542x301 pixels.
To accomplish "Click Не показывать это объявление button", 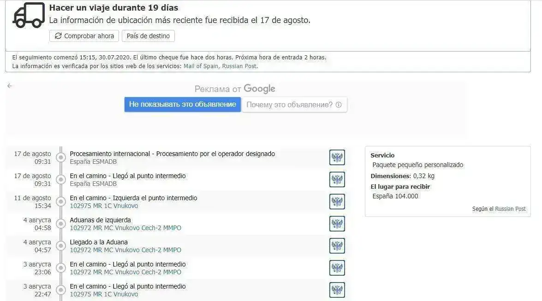I will tap(183, 104).
